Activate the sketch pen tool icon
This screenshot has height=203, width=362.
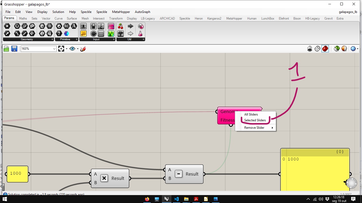83,49
